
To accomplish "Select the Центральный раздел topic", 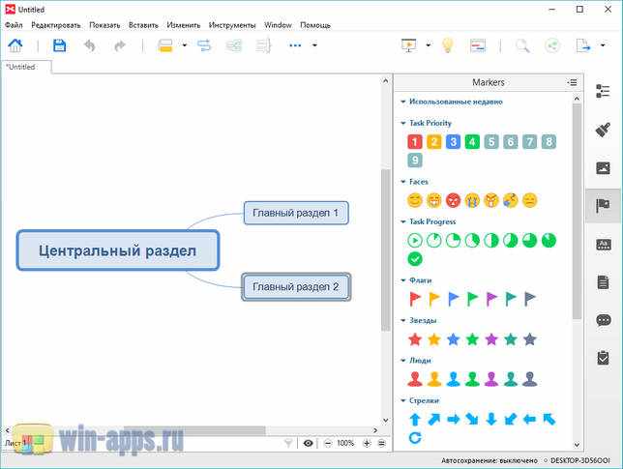I will (x=118, y=250).
